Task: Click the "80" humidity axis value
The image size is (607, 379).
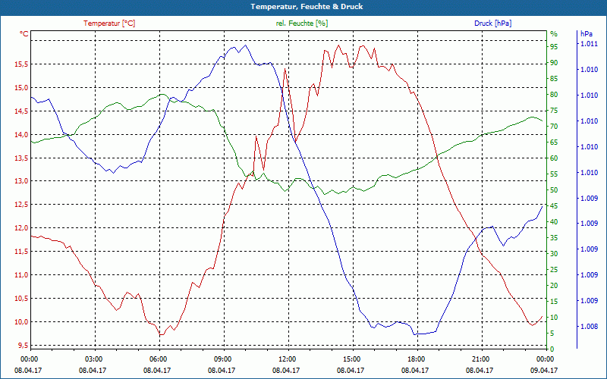Action: [554, 94]
